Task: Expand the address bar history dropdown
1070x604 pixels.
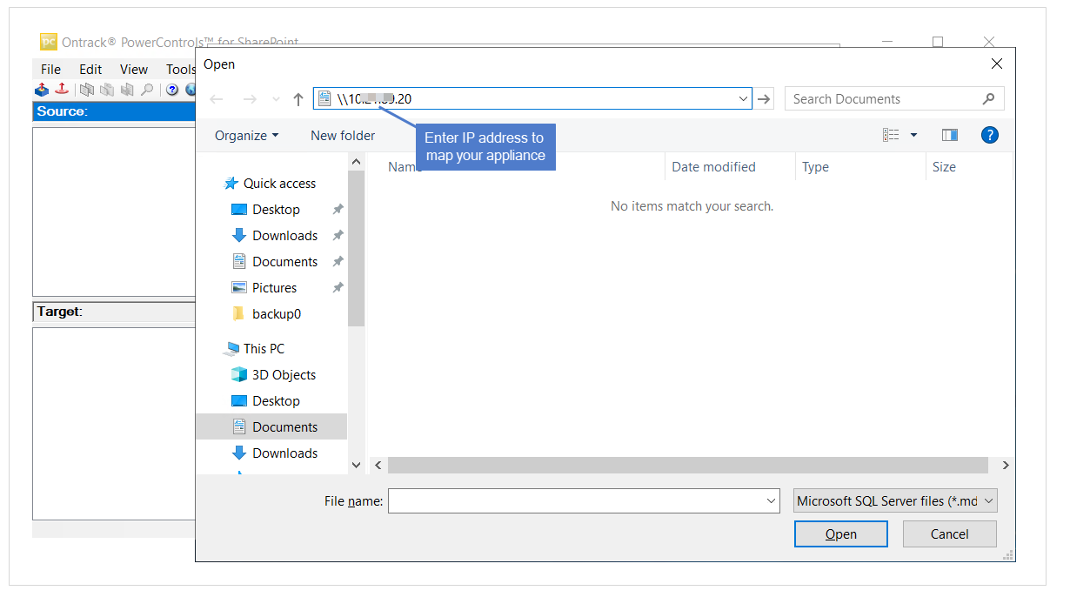Action: [x=744, y=99]
